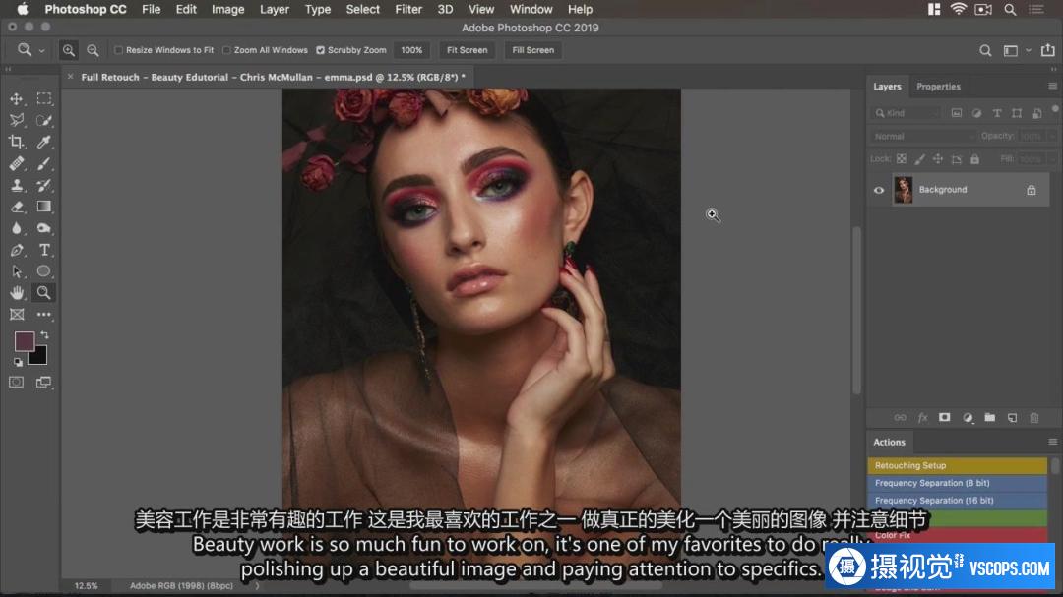The image size is (1063, 597).
Task: Select the Zoom tool in the toolbar
Action: tap(44, 293)
